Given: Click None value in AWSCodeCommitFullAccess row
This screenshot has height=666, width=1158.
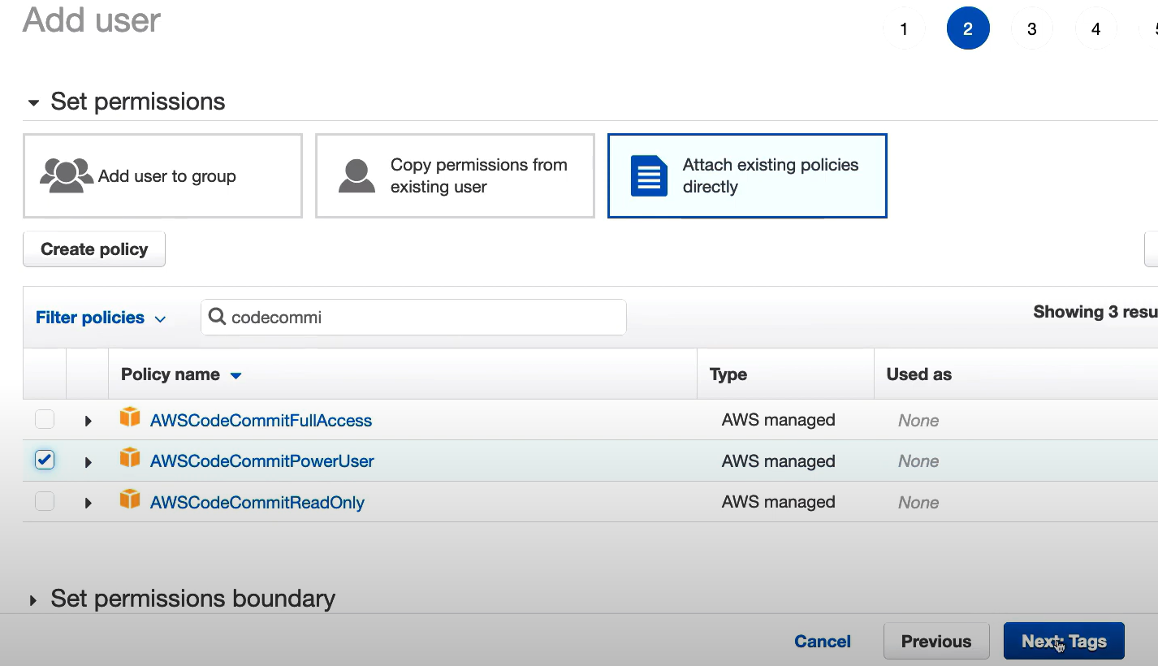Looking at the screenshot, I should [x=918, y=421].
